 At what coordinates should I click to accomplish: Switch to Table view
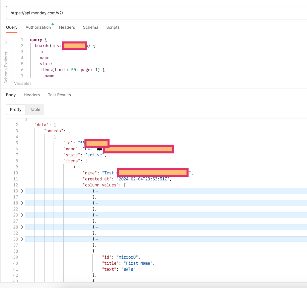(35, 109)
